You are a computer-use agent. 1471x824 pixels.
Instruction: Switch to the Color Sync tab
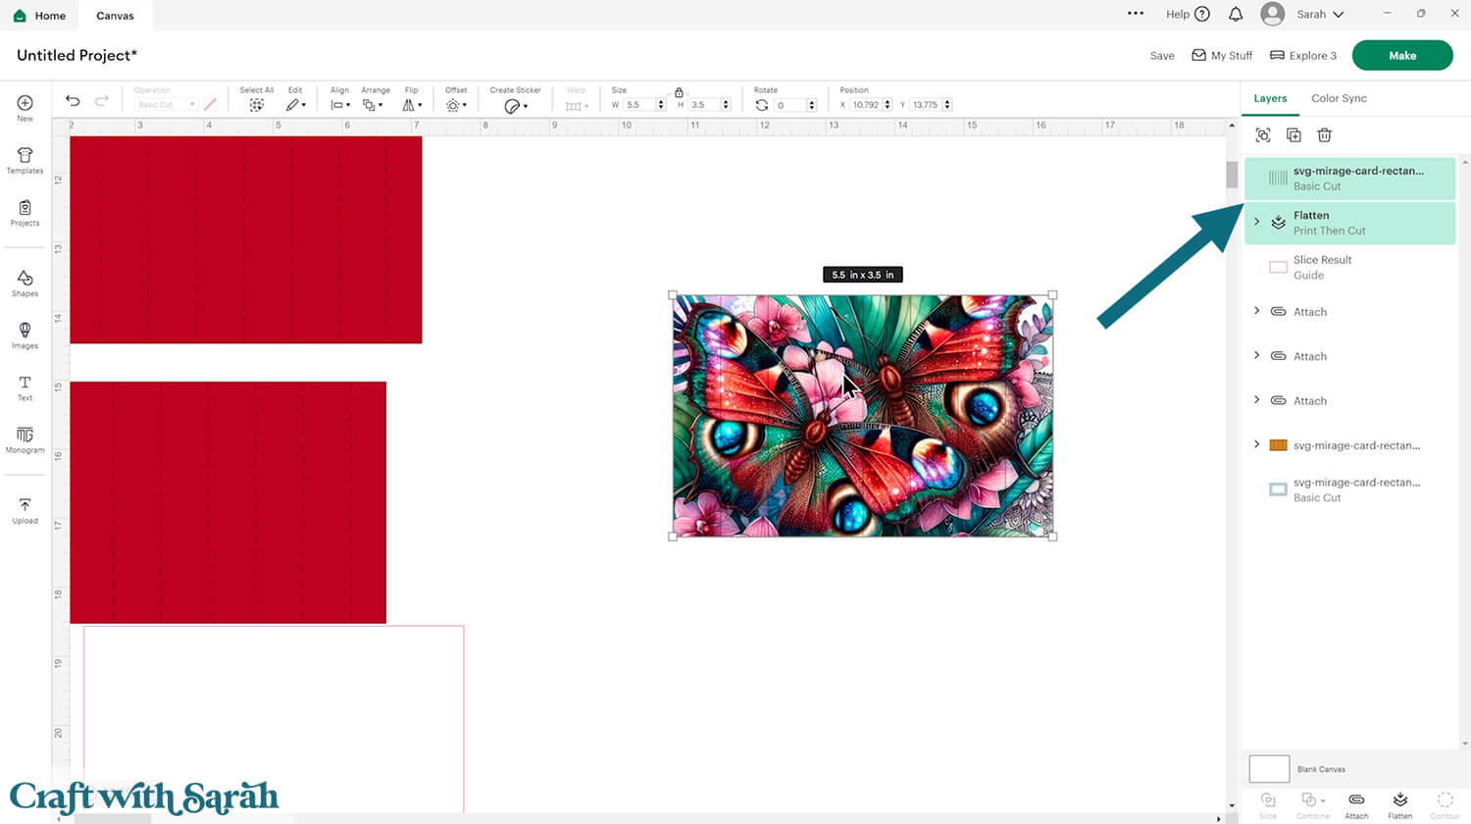[1339, 98]
